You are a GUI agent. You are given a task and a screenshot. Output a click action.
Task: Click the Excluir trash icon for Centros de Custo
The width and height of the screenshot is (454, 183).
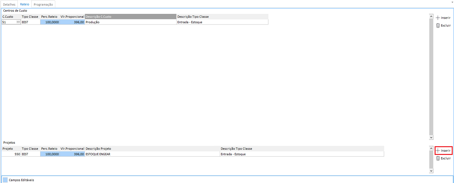438,25
